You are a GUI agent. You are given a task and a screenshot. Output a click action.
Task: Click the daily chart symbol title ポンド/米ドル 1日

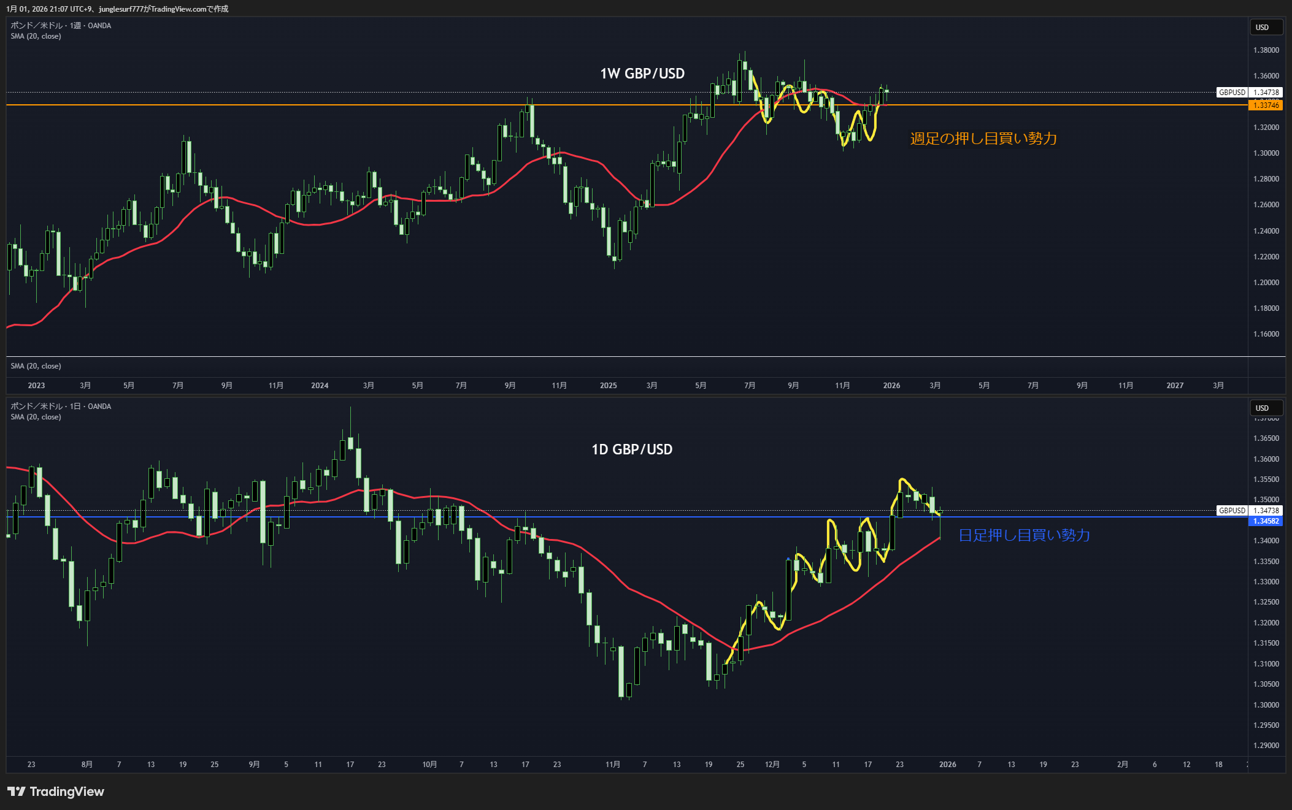61,407
